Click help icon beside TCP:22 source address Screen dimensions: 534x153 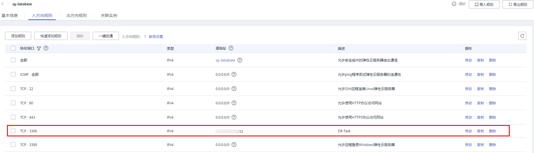point(234,89)
